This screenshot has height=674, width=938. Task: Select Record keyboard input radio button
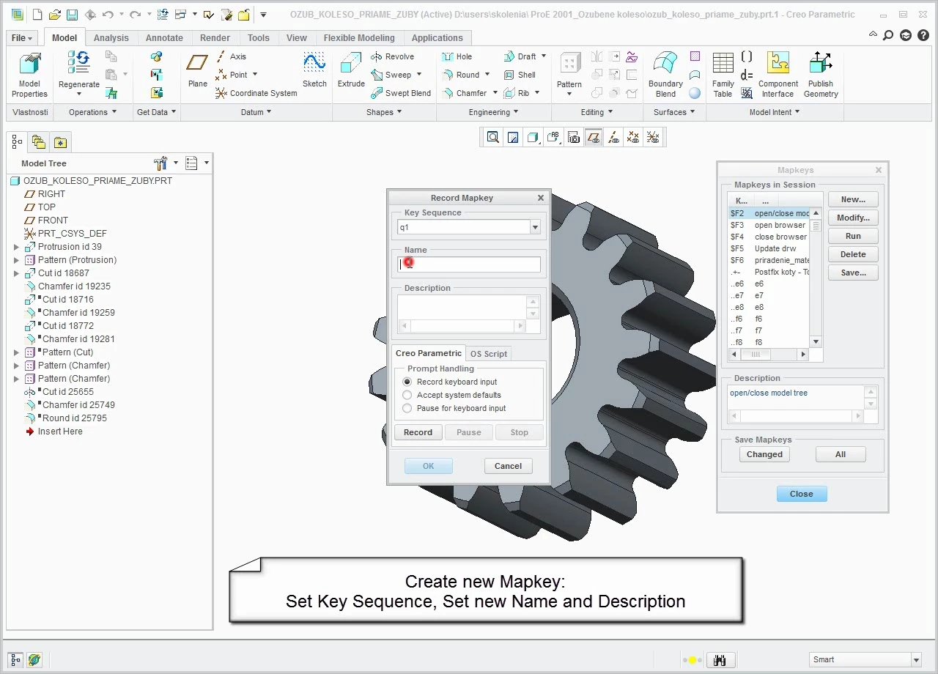coord(407,382)
